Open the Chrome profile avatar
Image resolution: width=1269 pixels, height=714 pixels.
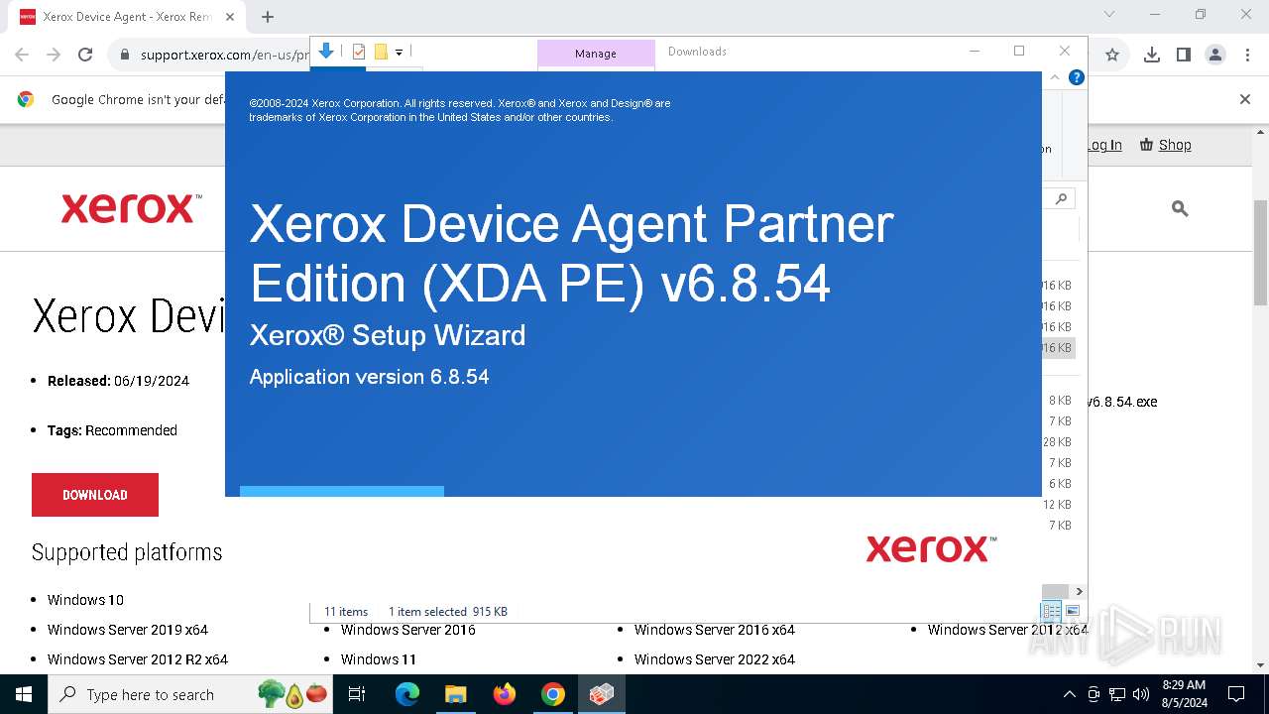coord(1215,56)
